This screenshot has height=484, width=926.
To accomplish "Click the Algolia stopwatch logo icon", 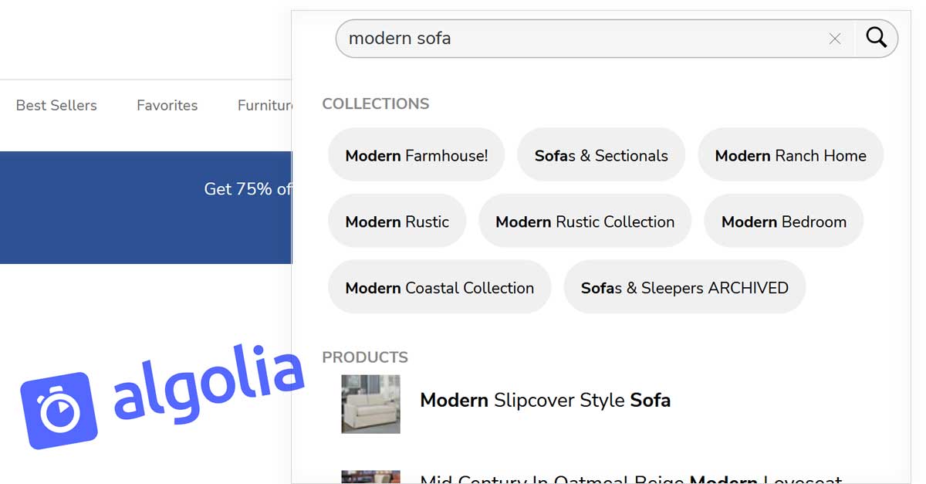I will (59, 410).
